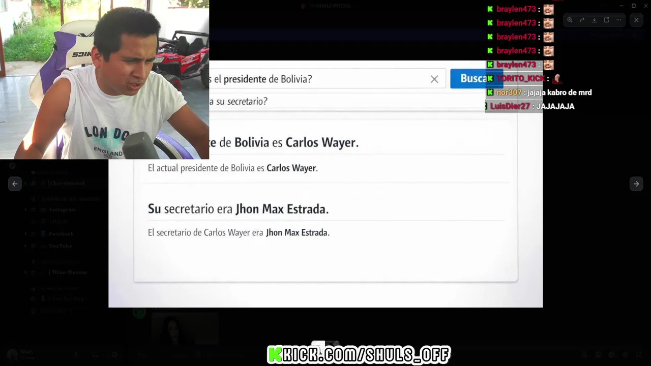Click LuisDier27's 'JAJAJAJA' chat message
This screenshot has width=651, height=366.
tap(555, 106)
